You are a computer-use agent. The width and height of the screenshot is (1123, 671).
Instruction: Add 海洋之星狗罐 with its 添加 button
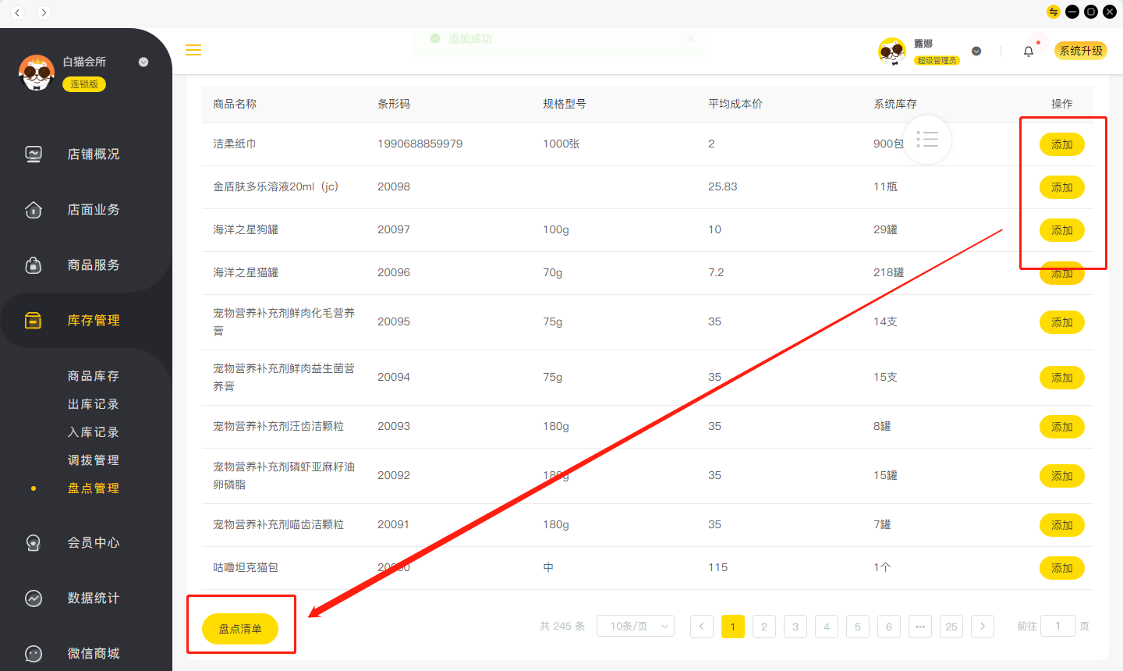pyautogui.click(x=1062, y=230)
